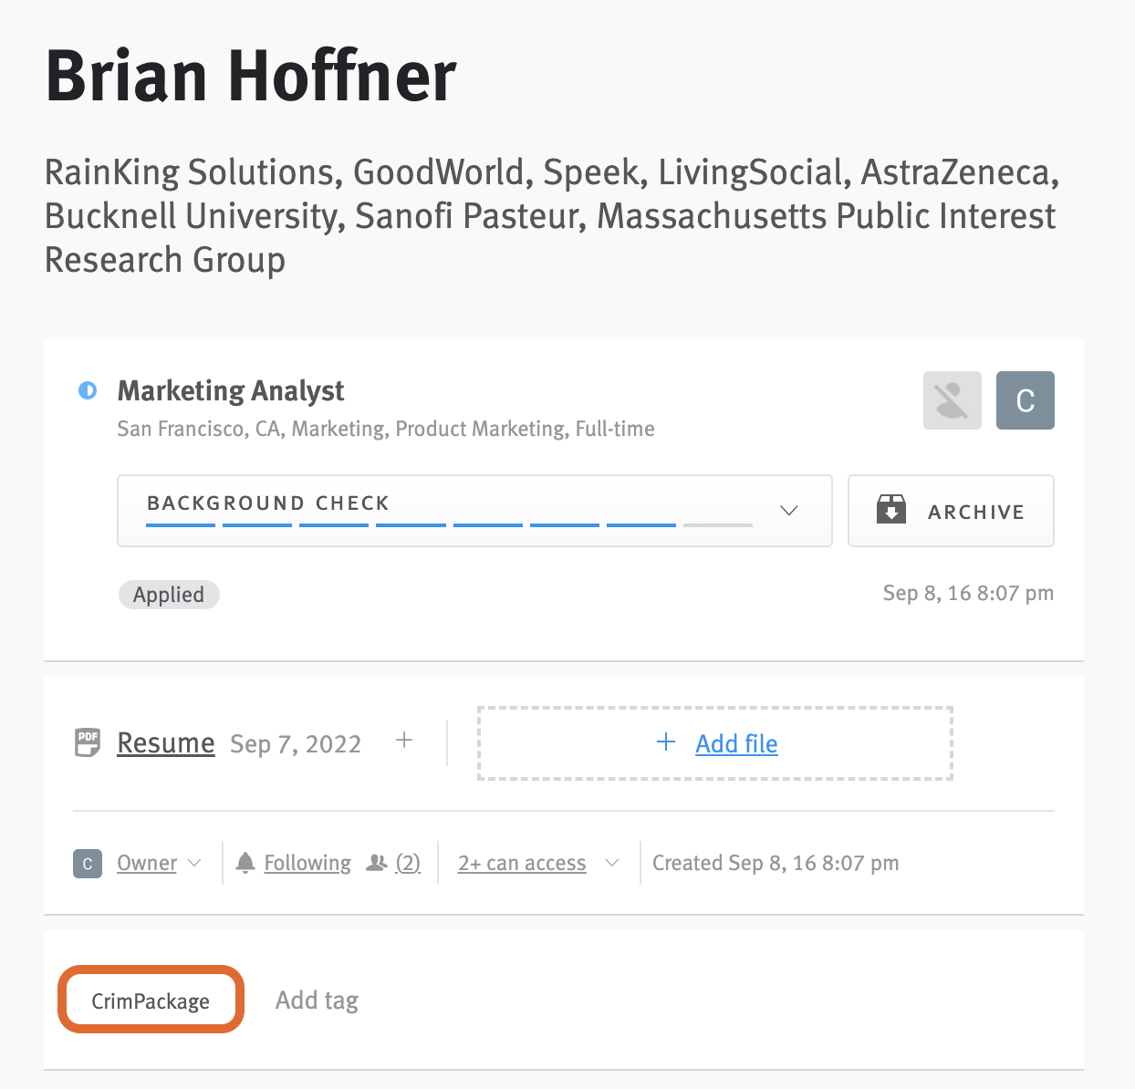
Task: Click the Sep 7, 2022 resume date
Action: coord(296,744)
